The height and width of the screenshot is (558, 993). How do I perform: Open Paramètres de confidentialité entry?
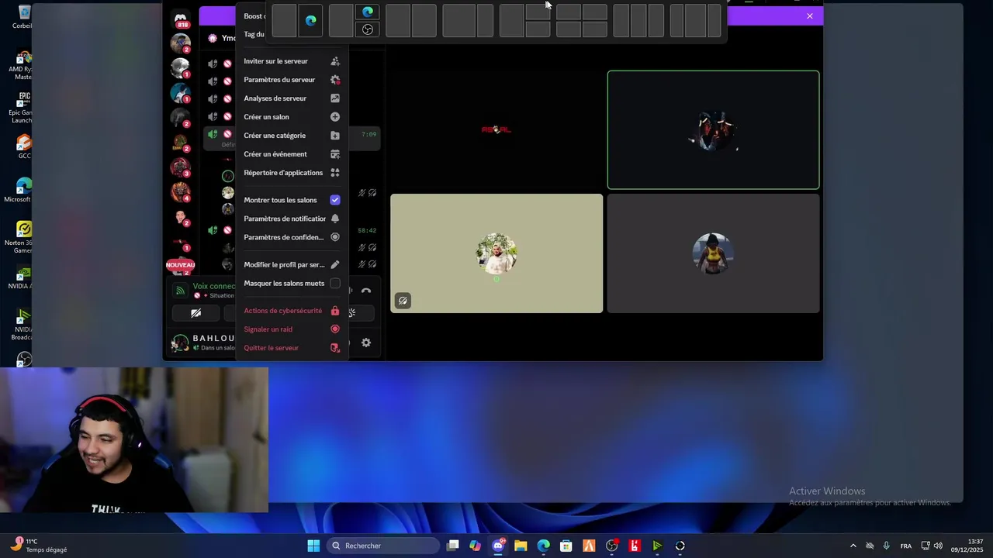point(292,237)
